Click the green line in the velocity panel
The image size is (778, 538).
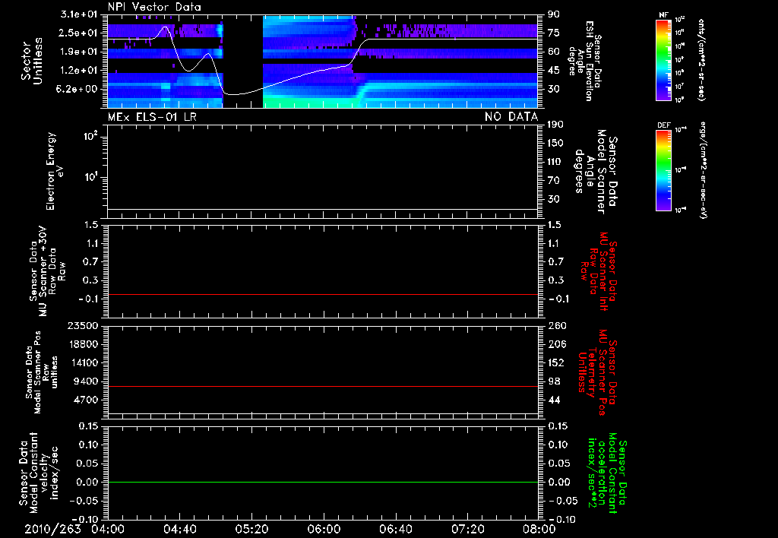322,482
